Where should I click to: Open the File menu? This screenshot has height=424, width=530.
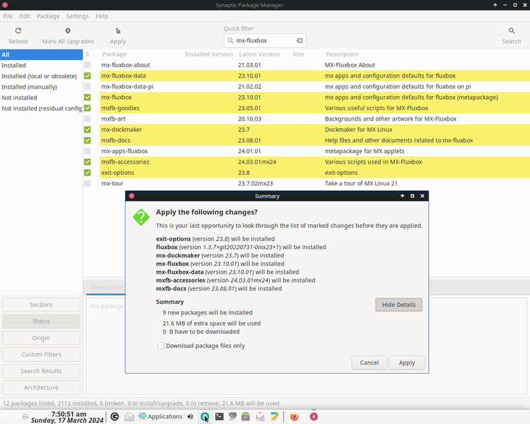pyautogui.click(x=8, y=16)
